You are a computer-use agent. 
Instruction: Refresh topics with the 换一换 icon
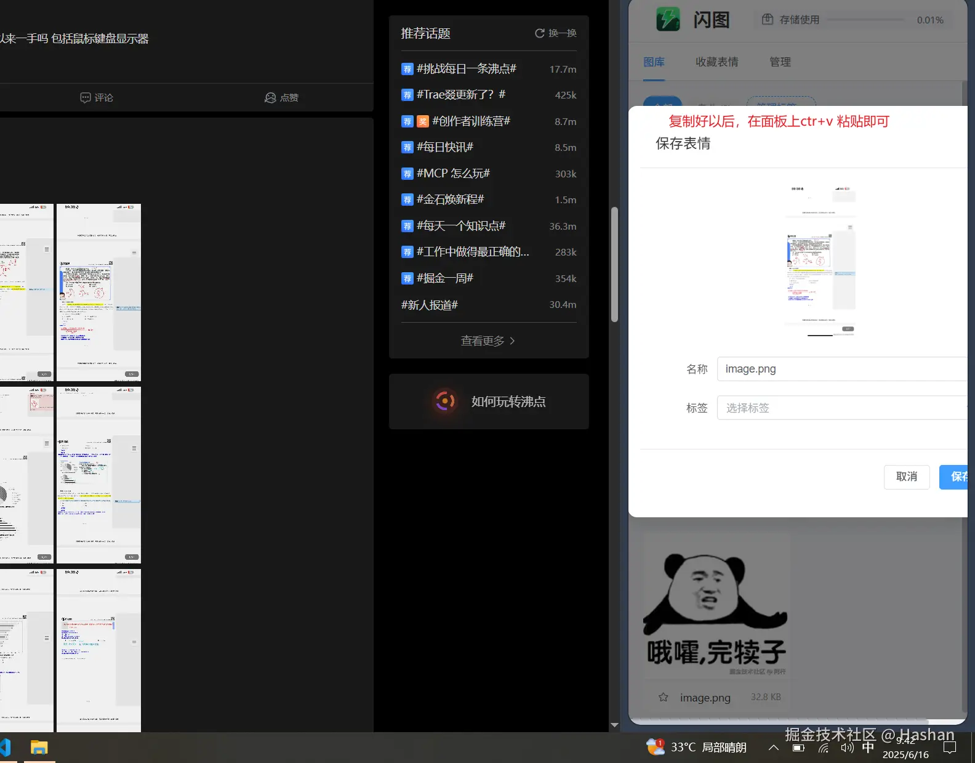pyautogui.click(x=540, y=33)
